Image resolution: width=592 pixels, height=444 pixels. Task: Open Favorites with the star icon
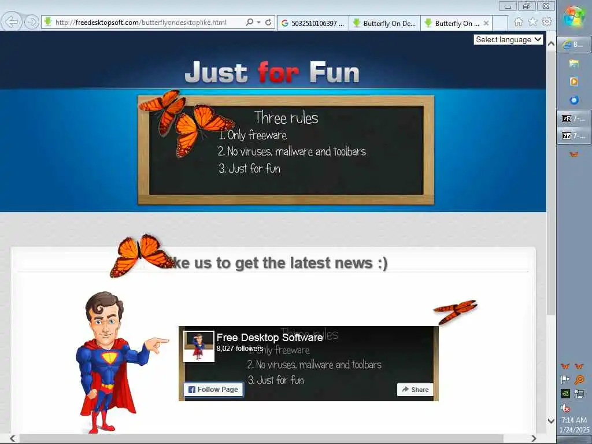point(532,22)
